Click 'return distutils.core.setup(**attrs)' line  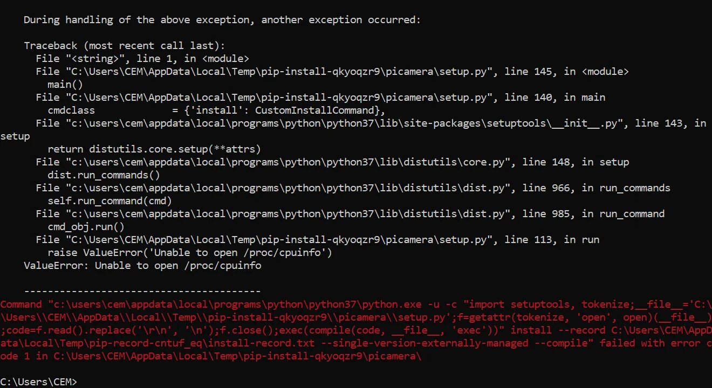pos(154,149)
